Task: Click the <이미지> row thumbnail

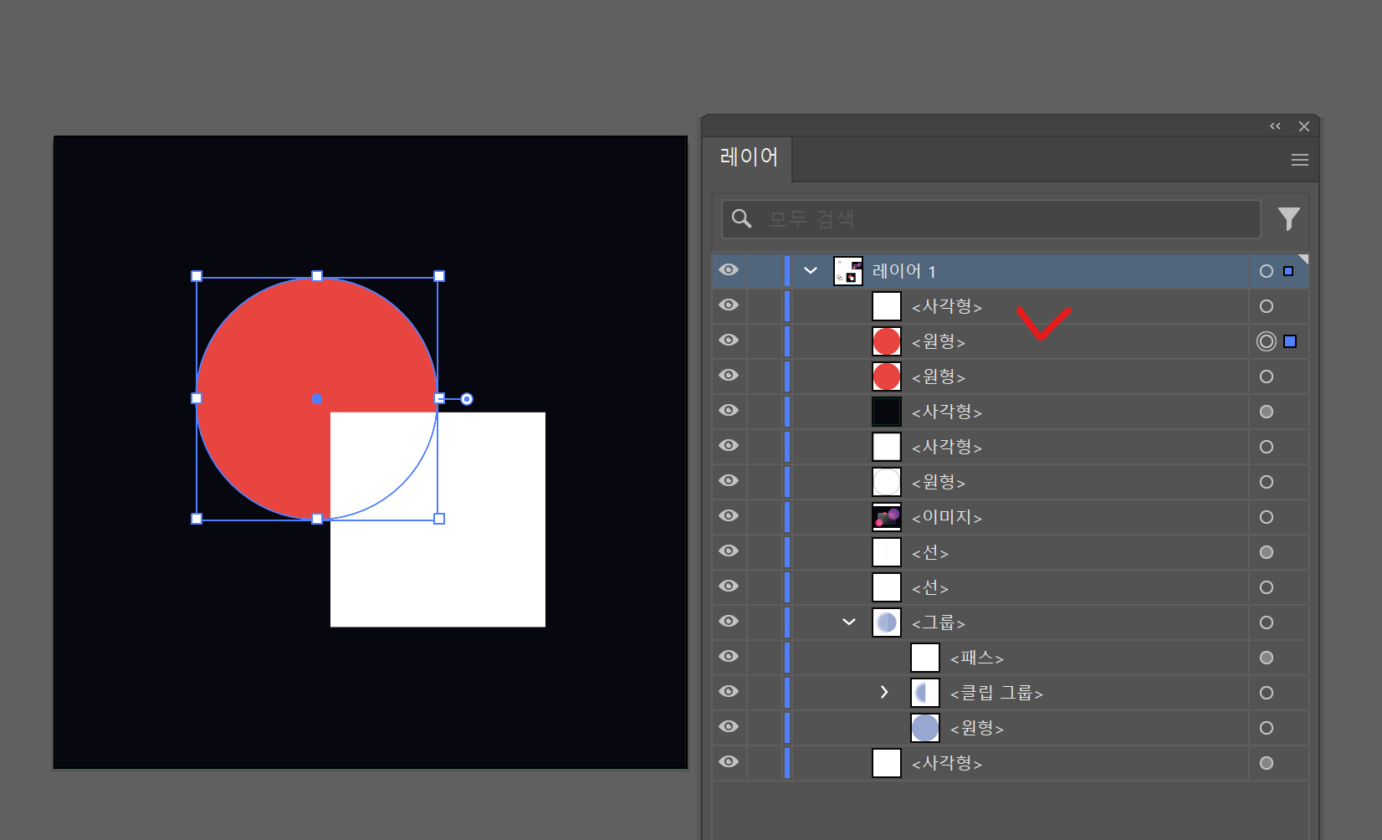Action: tap(887, 517)
